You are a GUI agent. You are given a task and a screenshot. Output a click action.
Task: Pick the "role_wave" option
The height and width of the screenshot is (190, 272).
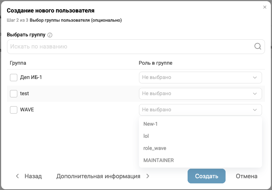(x=154, y=148)
